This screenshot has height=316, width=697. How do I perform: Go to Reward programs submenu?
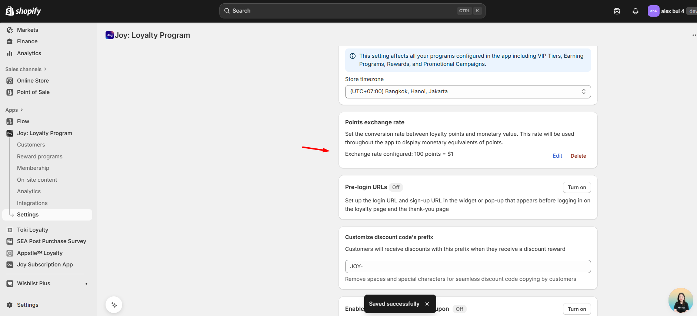[40, 157]
